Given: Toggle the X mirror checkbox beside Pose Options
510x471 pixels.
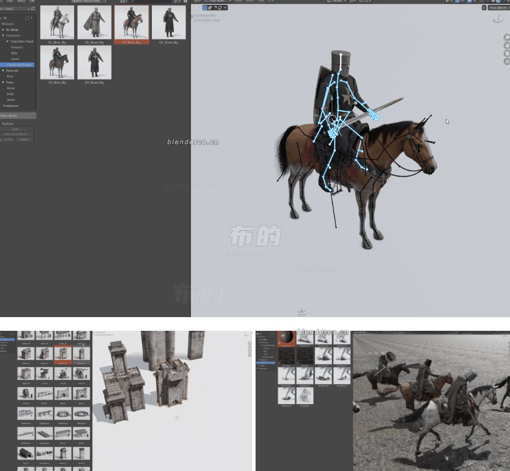Looking at the screenshot, I should pos(484,8).
